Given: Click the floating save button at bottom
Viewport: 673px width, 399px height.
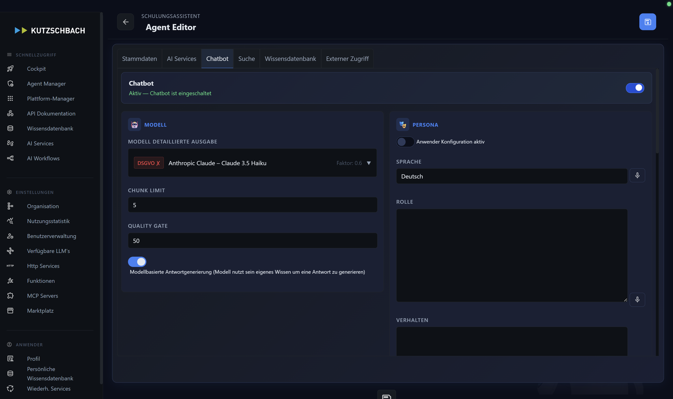Looking at the screenshot, I should (x=387, y=395).
